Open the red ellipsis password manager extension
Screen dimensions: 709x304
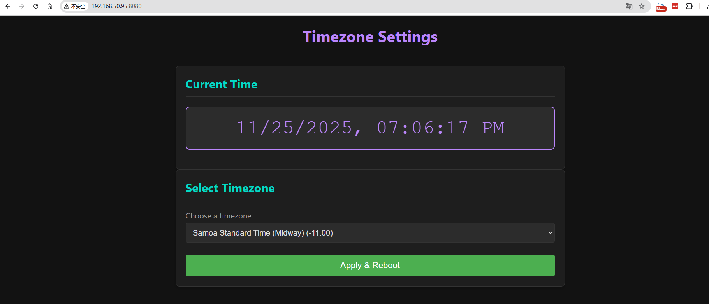tap(675, 6)
